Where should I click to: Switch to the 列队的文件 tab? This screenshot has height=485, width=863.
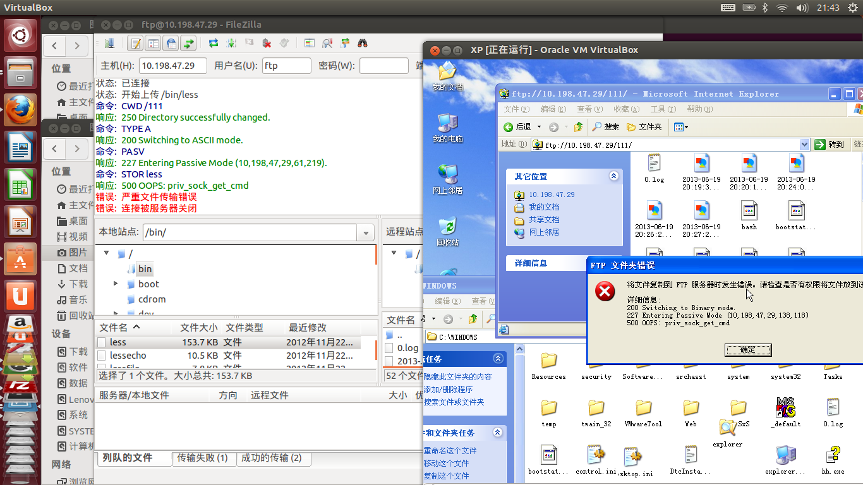(133, 458)
